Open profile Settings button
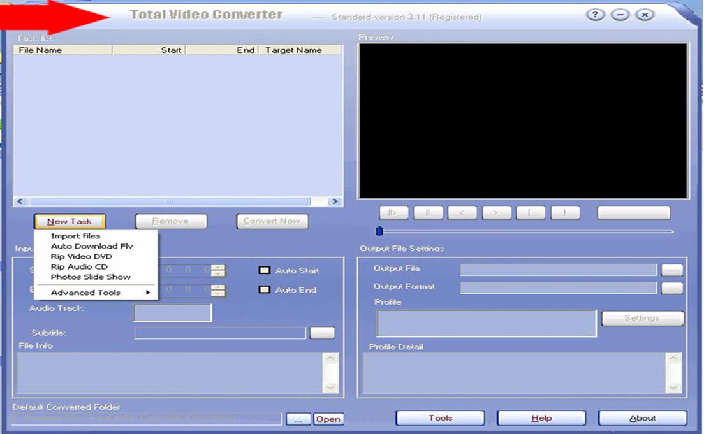 point(643,318)
